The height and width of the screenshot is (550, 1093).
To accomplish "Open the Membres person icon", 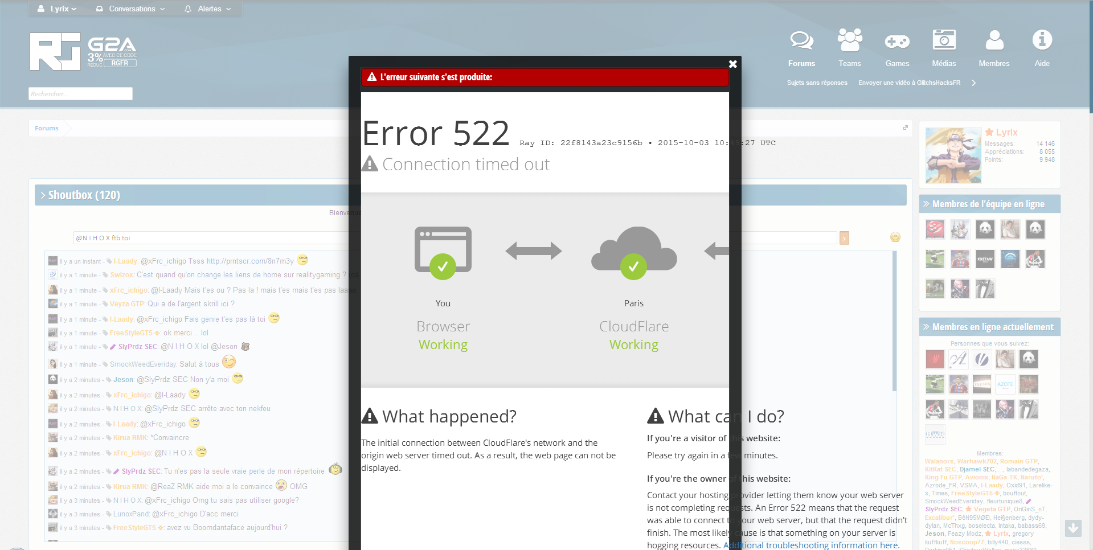I will pyautogui.click(x=994, y=40).
